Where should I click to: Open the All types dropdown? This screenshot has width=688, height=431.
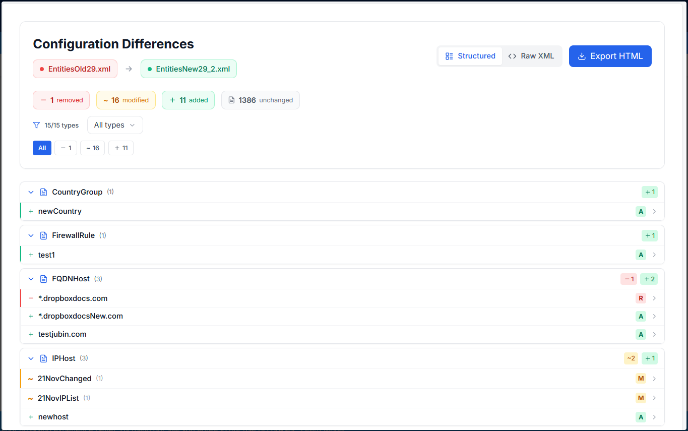pyautogui.click(x=115, y=125)
